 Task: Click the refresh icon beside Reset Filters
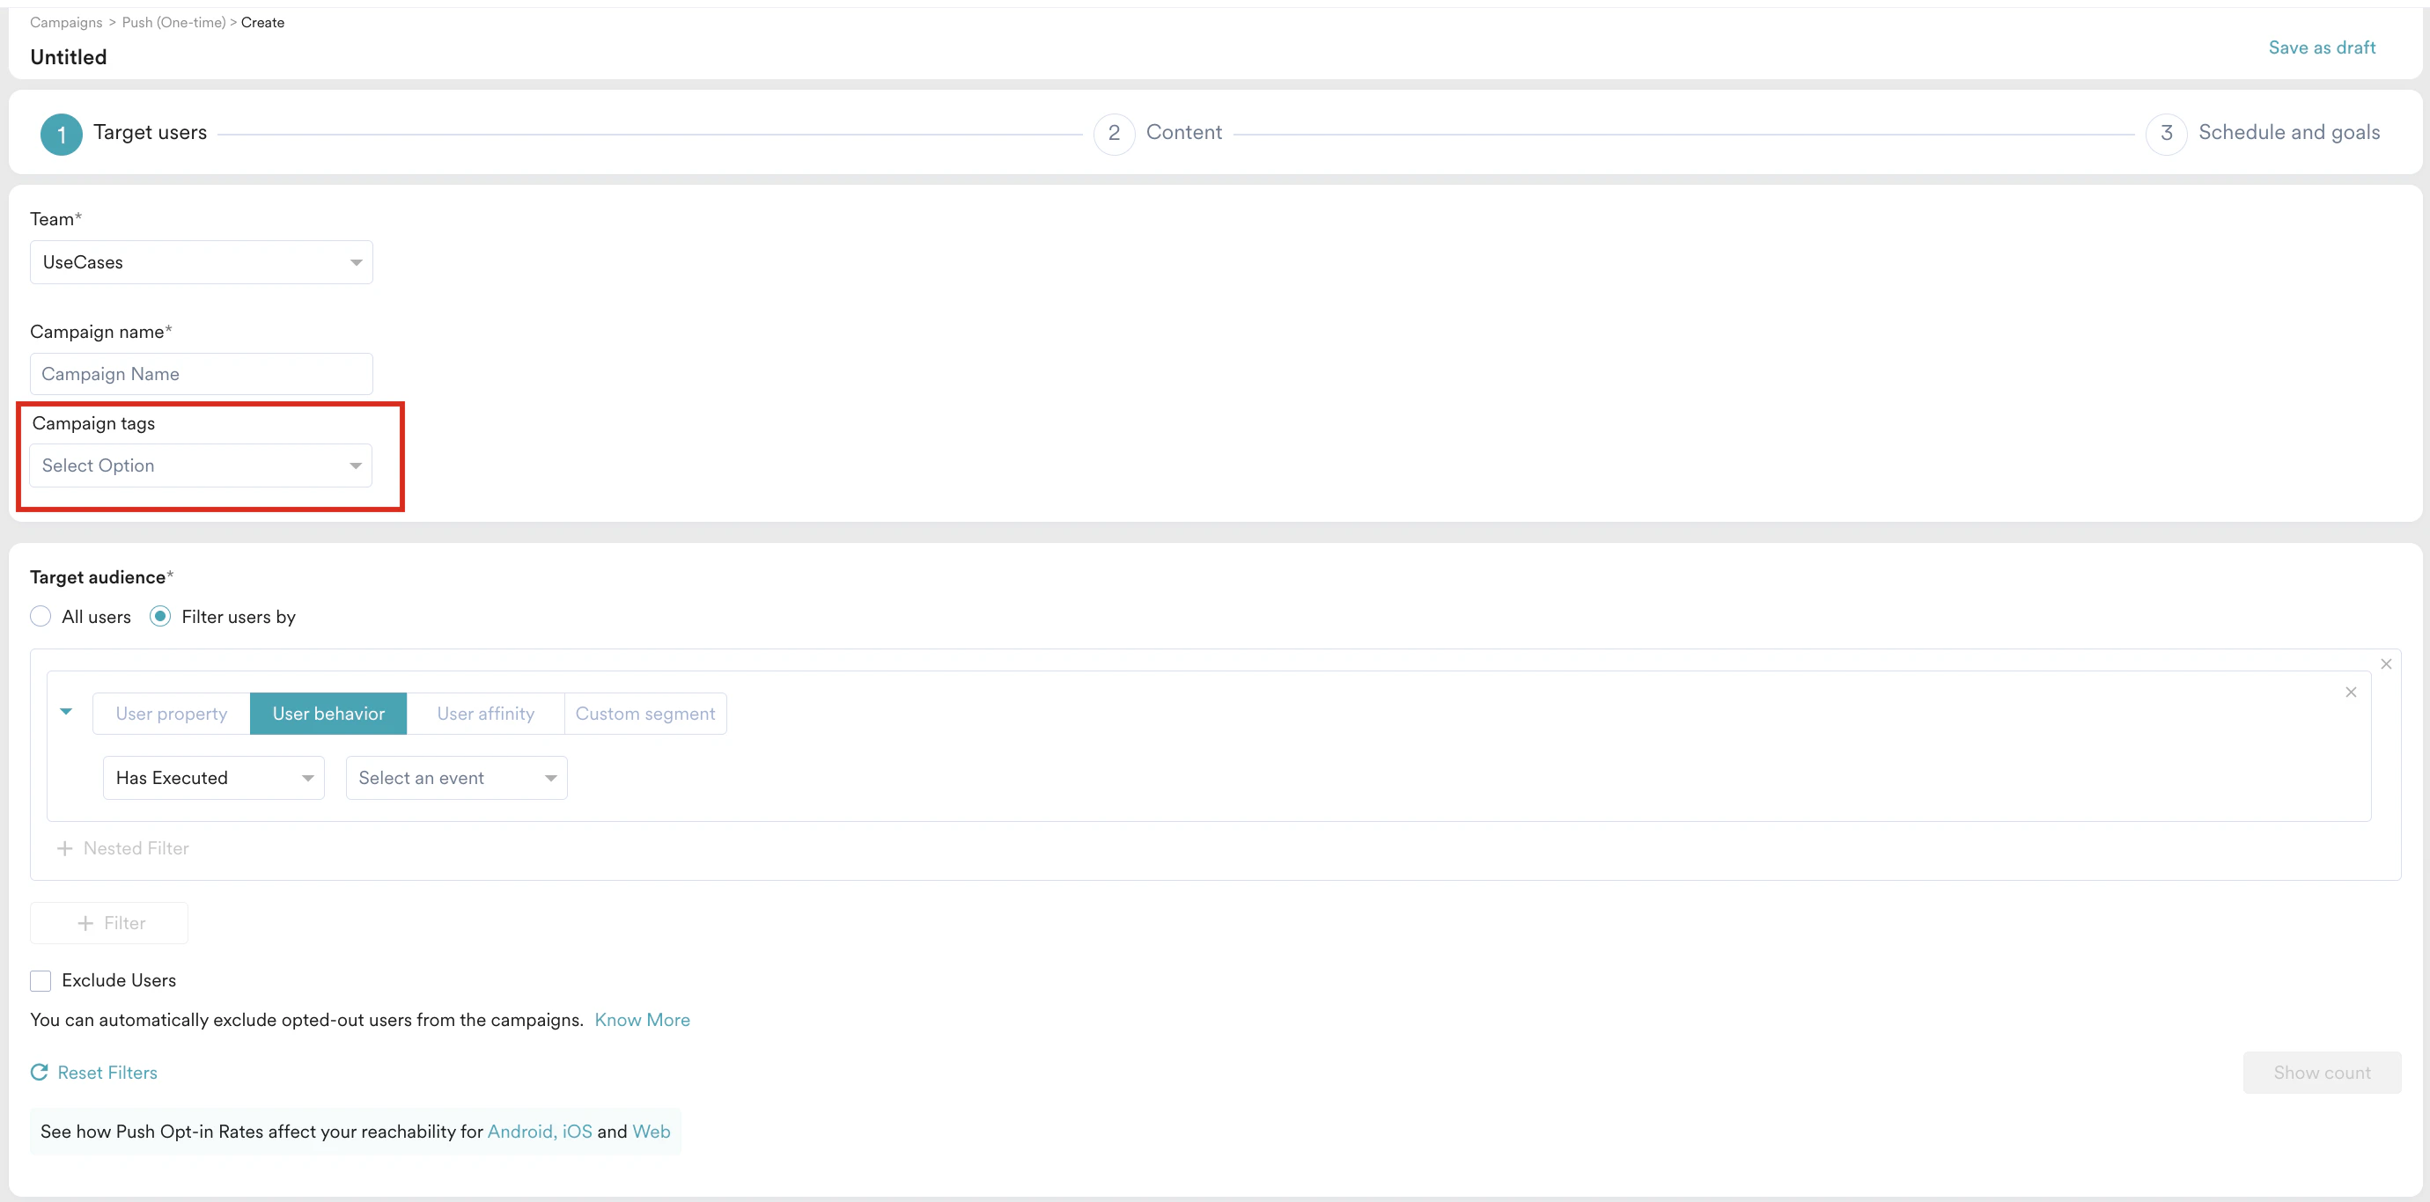(x=40, y=1072)
